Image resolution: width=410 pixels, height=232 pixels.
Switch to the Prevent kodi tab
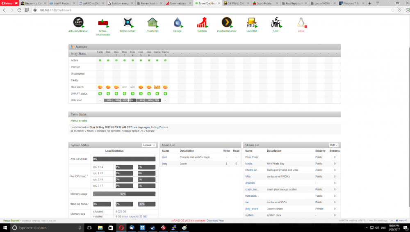pos(150,3)
